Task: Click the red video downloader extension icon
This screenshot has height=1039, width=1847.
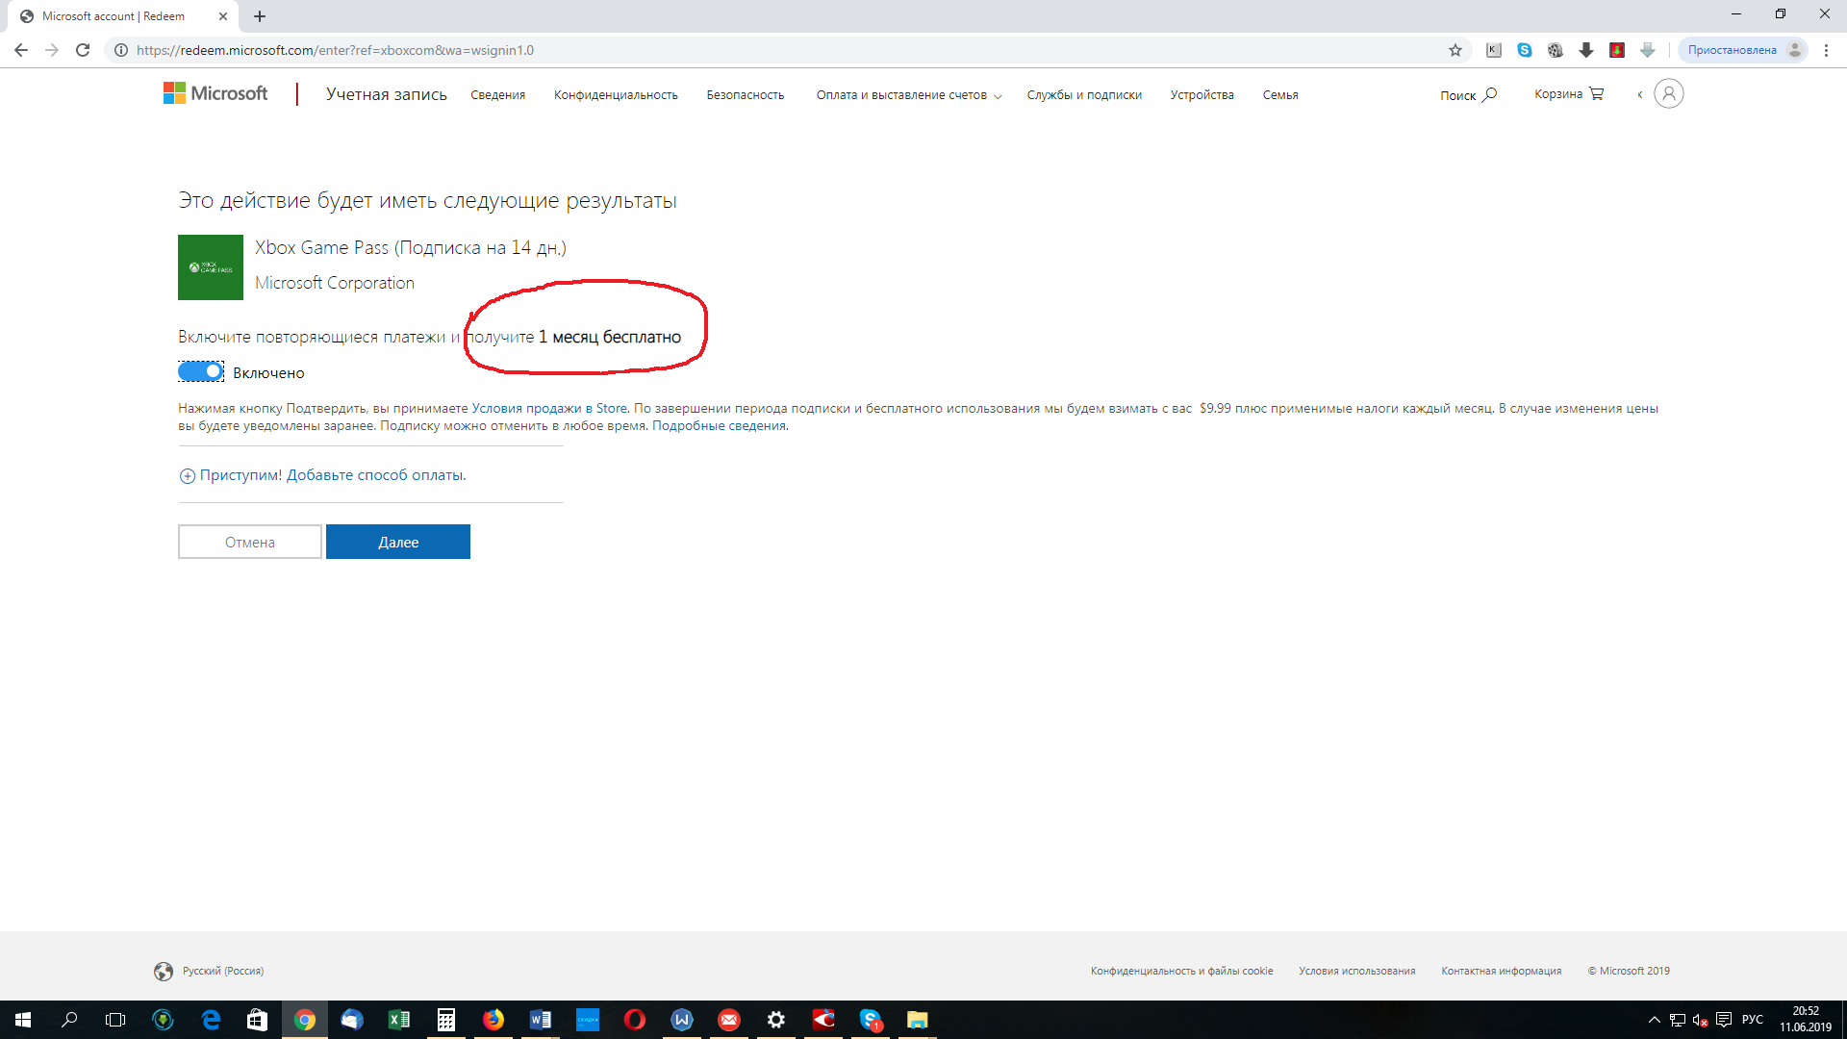Action: click(x=1617, y=50)
